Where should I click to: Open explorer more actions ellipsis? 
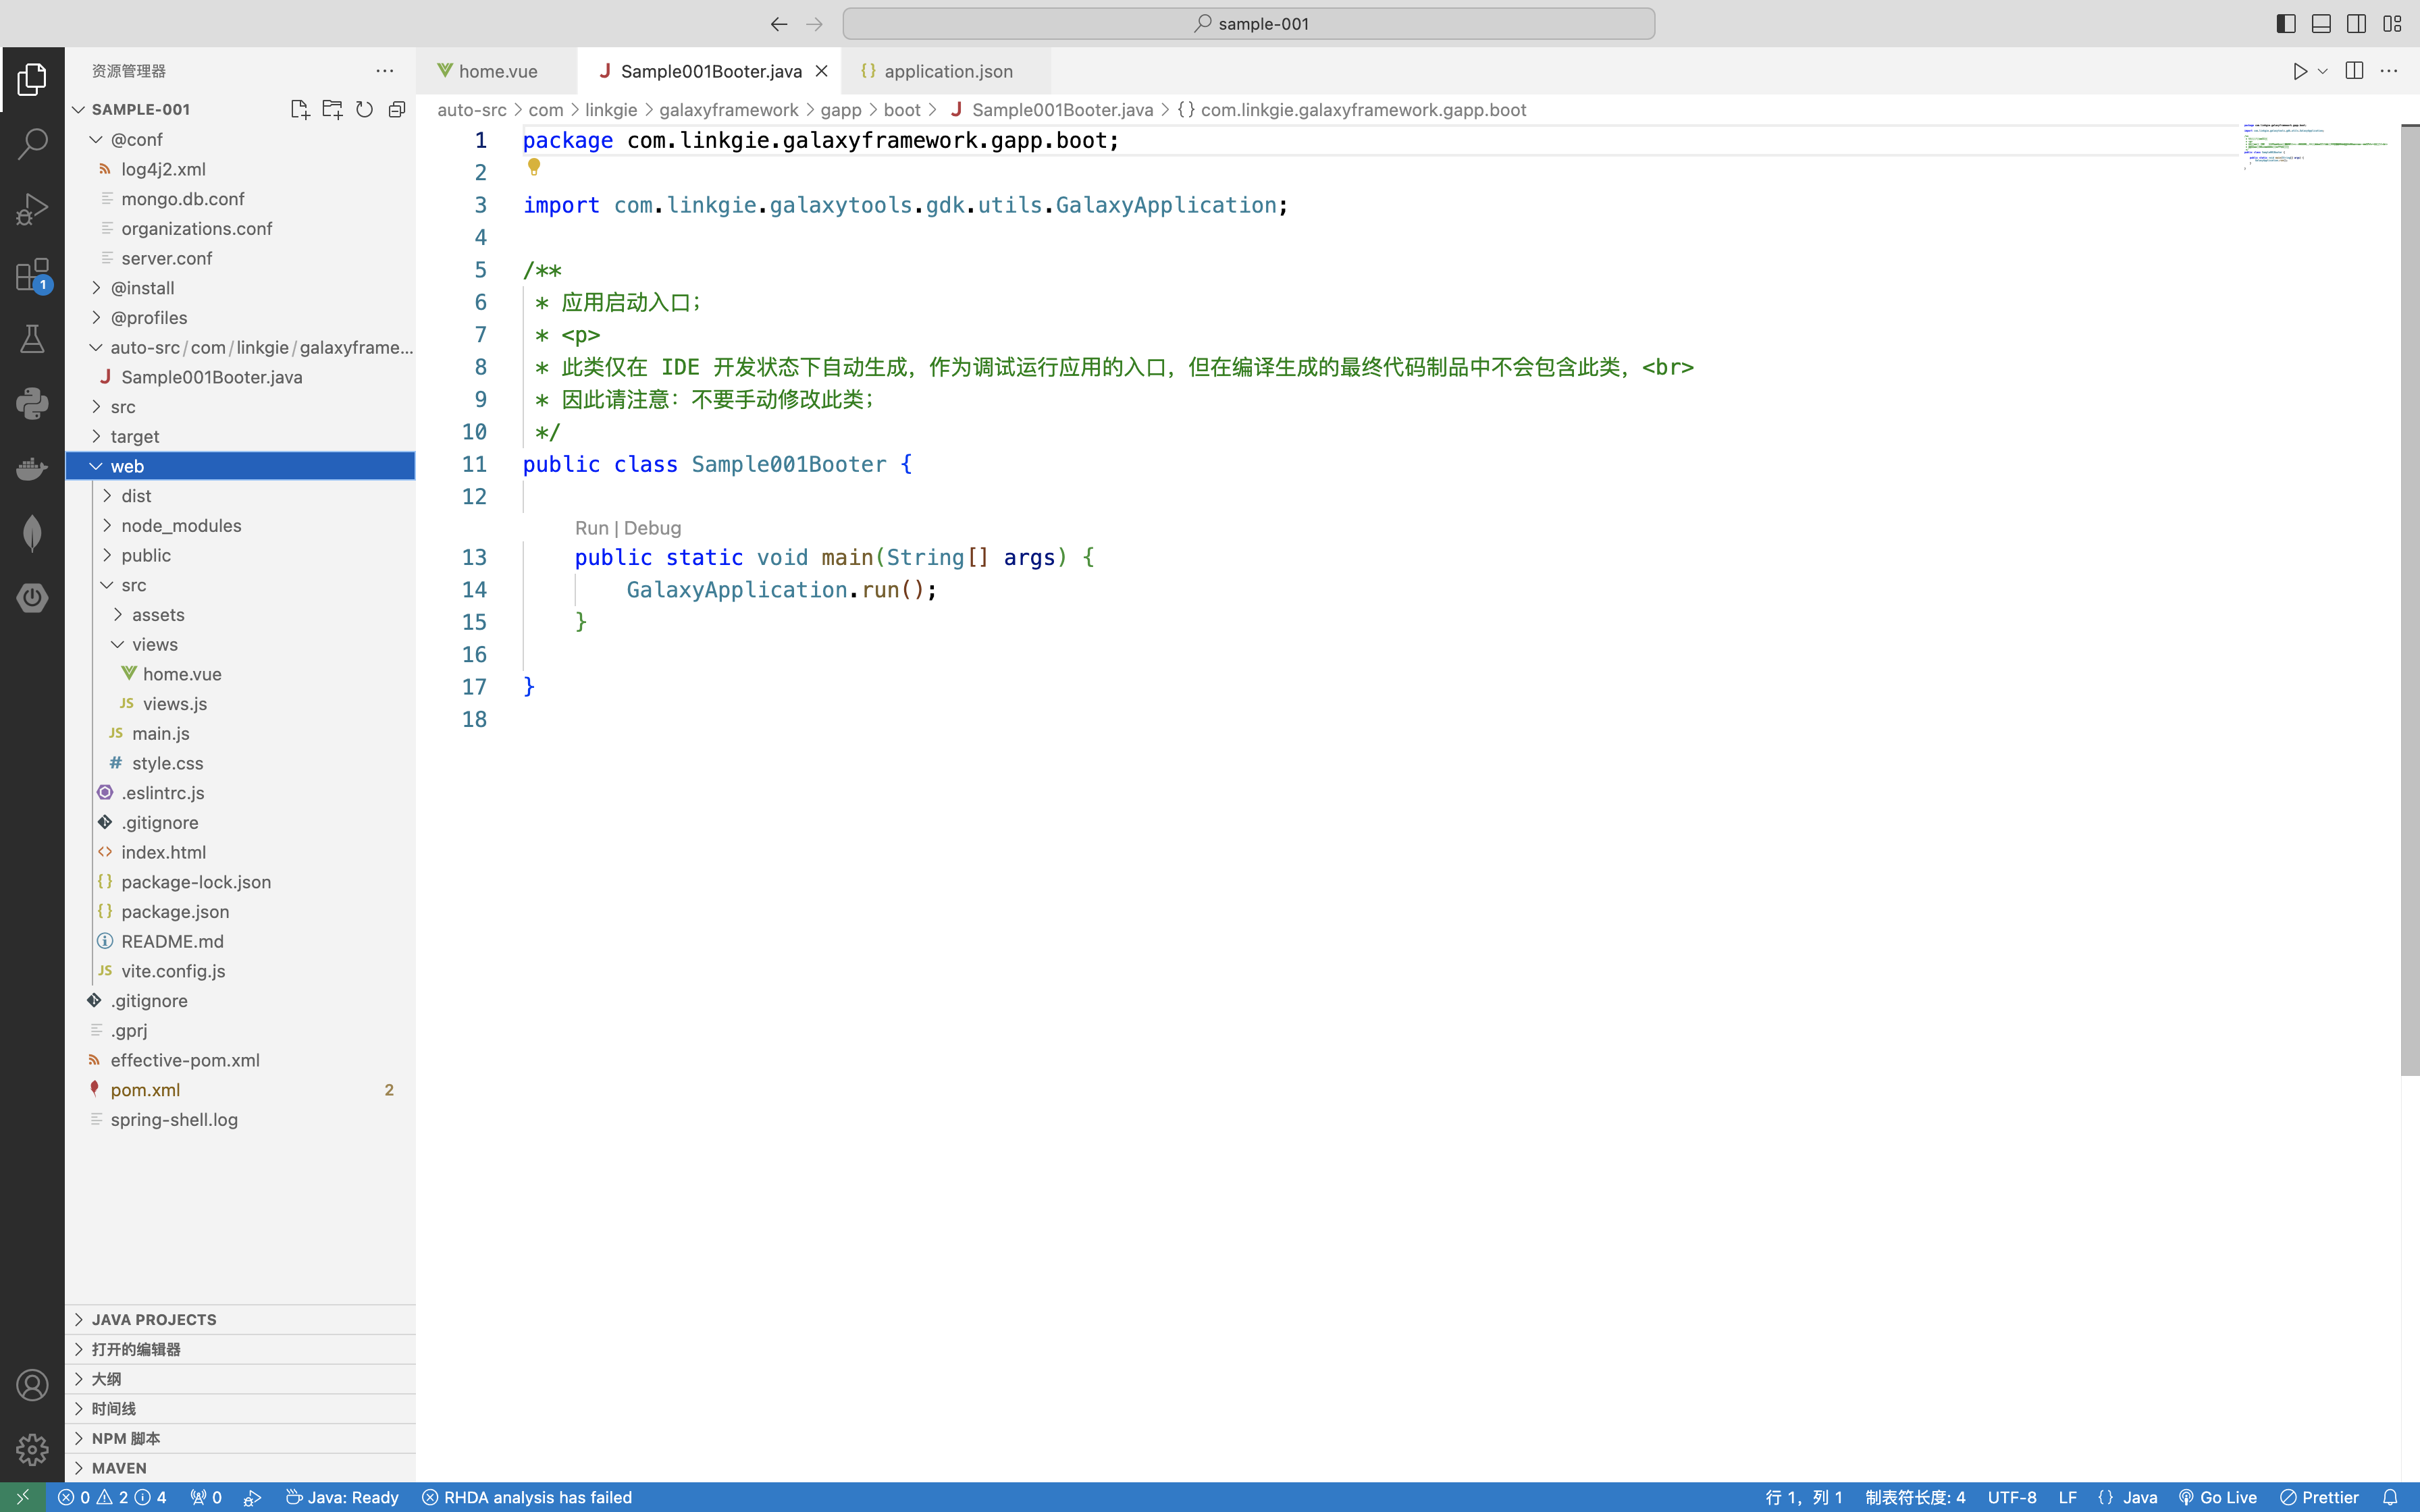click(385, 71)
